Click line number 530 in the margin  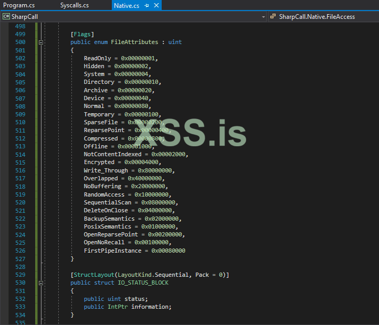pyautogui.click(x=20, y=283)
